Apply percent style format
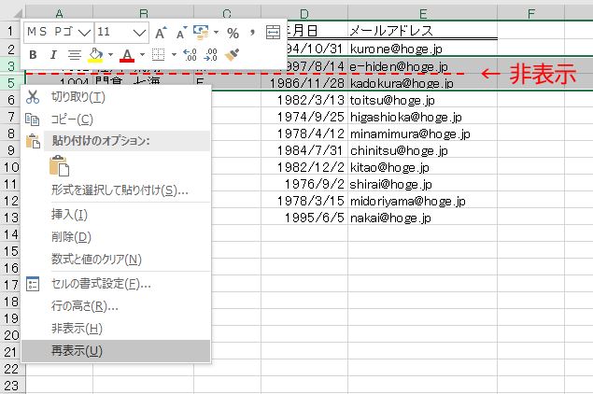 (x=233, y=34)
